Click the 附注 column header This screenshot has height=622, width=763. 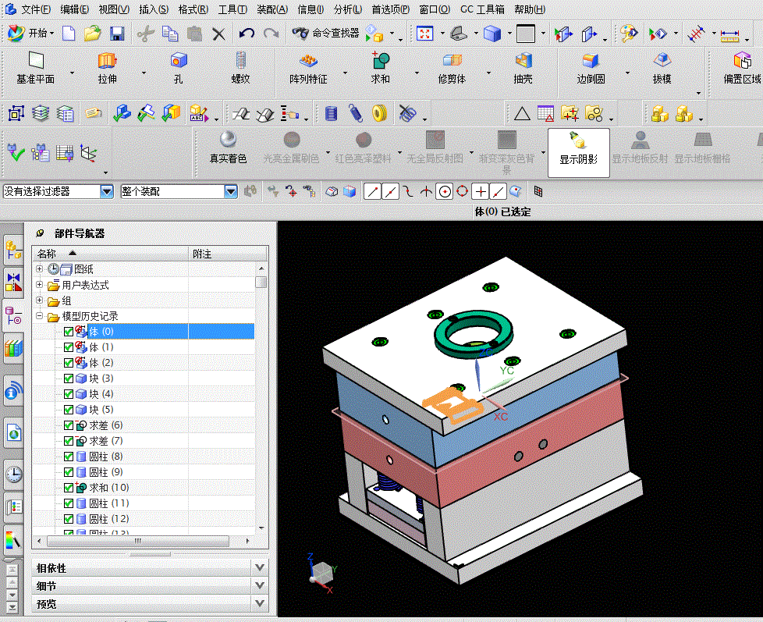point(228,254)
